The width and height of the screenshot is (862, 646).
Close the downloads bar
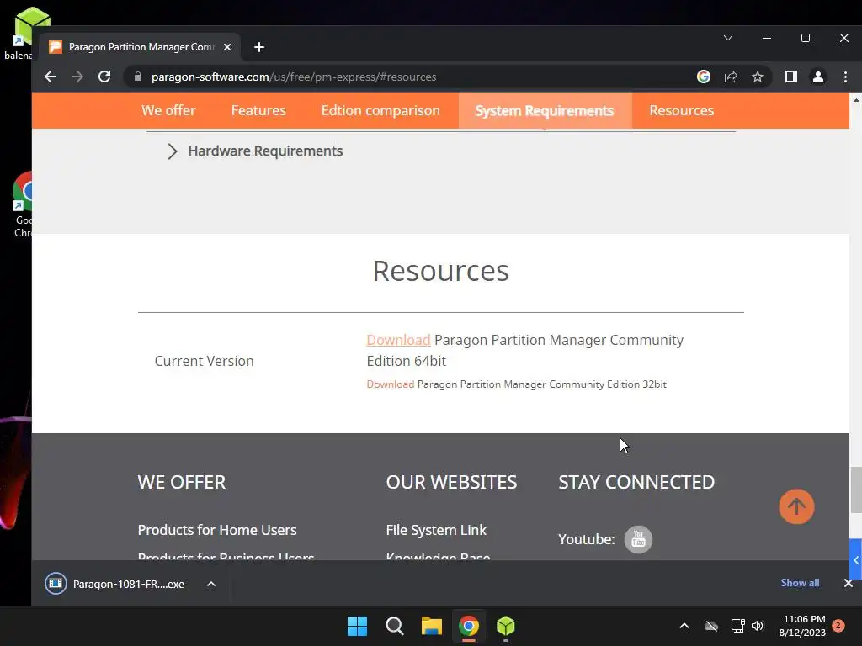(849, 584)
